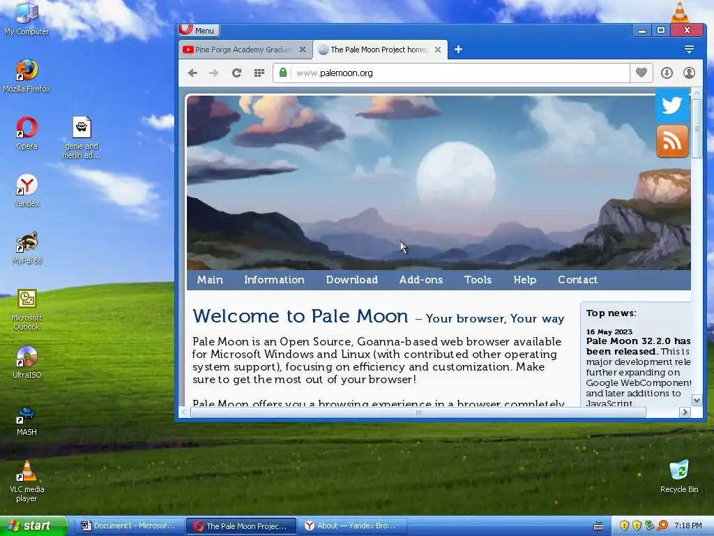Switch to The Pale Moon Project taskbar button
Viewport: 714px width, 536px height.
tap(241, 526)
